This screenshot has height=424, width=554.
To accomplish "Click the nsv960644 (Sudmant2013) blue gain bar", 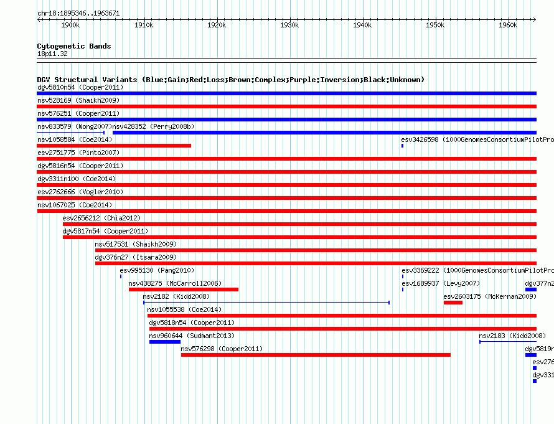I will (x=165, y=342).
